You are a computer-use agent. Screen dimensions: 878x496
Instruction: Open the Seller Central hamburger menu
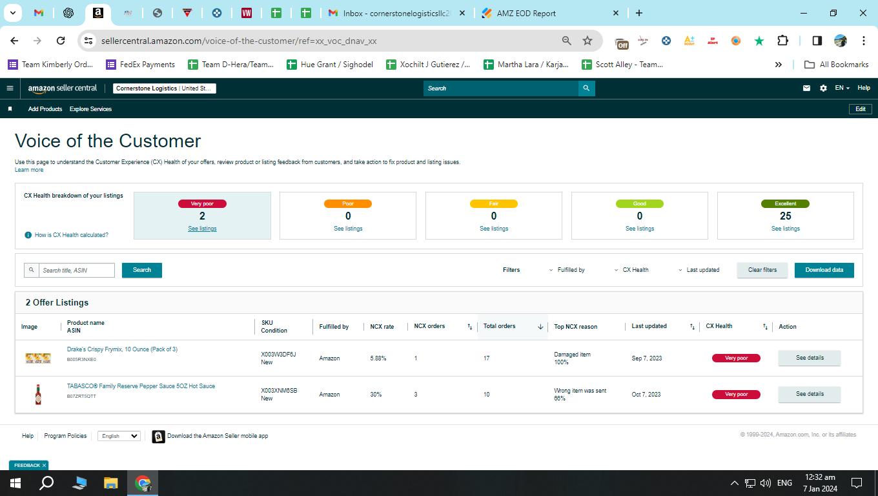point(10,88)
